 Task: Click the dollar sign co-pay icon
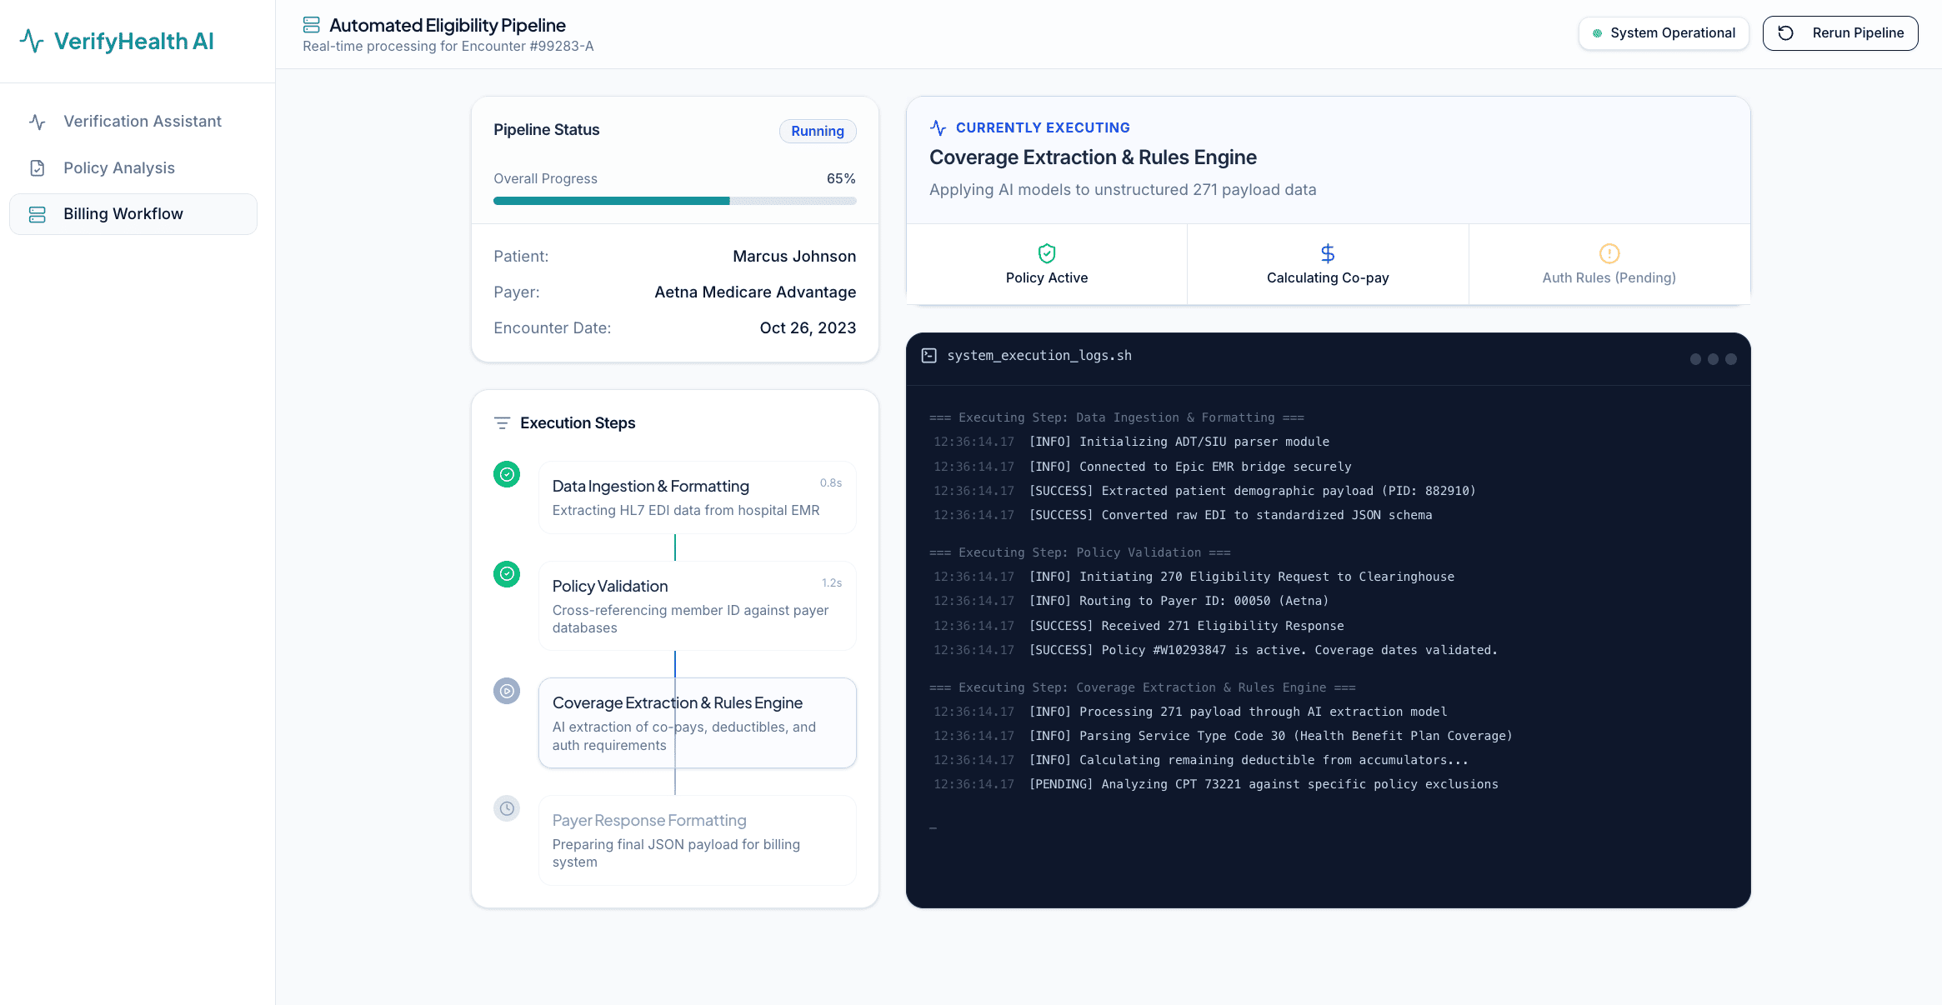point(1327,253)
